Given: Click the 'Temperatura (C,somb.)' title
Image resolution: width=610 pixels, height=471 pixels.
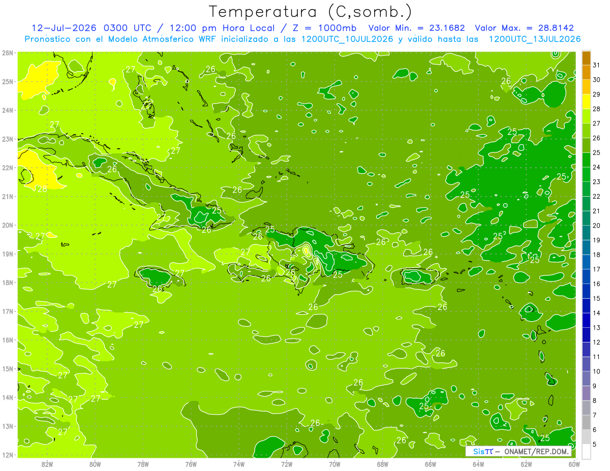Looking at the screenshot, I should (310, 11).
